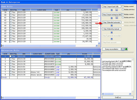The height and width of the screenshot is (100, 137).
Task: Enable display previous next to Step 1 save icon
Action: (123, 9)
